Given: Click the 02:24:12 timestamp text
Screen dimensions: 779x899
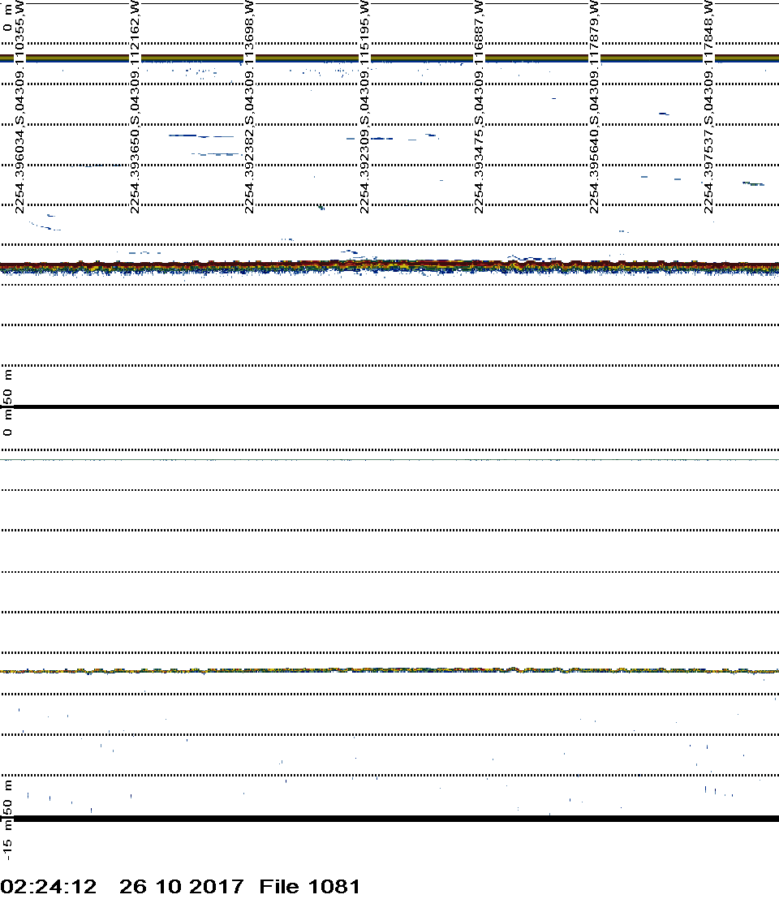Looking at the screenshot, I should (x=49, y=886).
